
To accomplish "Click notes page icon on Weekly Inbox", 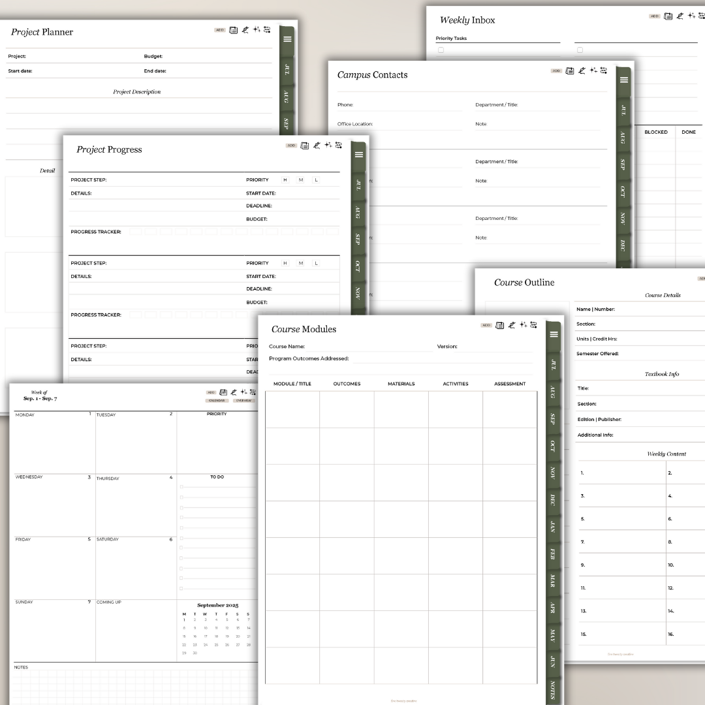I will (x=668, y=16).
